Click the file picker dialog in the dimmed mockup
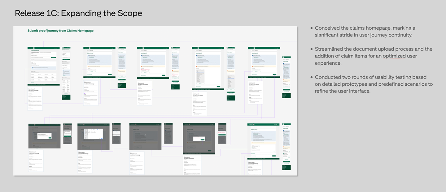Screen dimensions: 446x192 click(93, 134)
